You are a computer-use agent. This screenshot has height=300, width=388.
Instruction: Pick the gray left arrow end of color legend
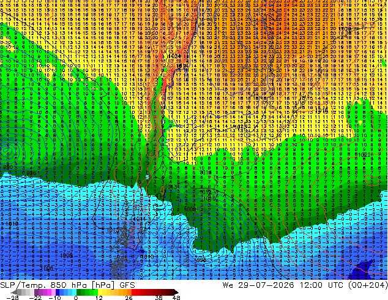point(14,292)
